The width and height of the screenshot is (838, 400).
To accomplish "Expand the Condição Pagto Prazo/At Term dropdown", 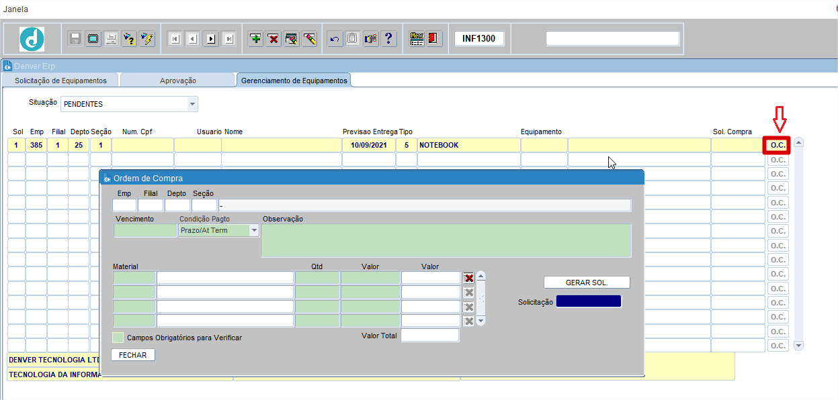I will pyautogui.click(x=254, y=230).
